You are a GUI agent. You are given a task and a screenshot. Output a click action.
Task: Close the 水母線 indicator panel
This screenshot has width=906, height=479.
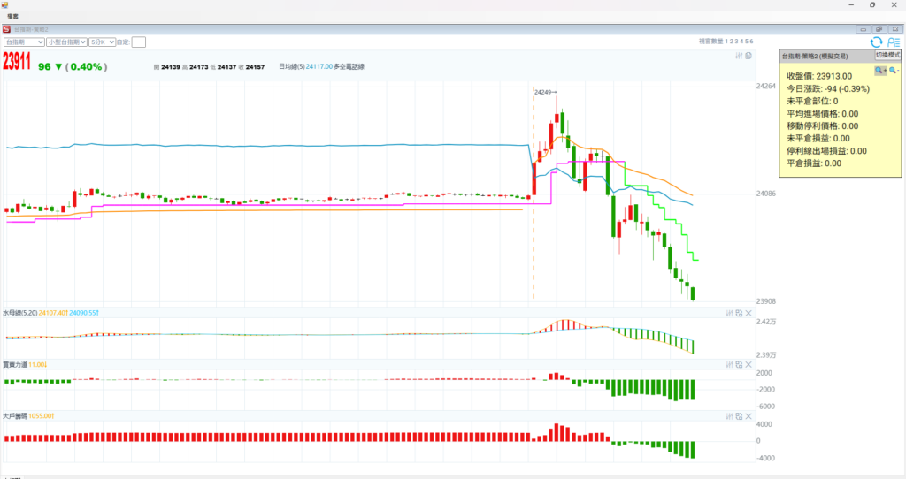pos(749,313)
